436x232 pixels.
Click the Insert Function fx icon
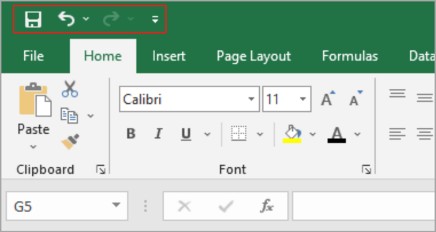pos(267,206)
